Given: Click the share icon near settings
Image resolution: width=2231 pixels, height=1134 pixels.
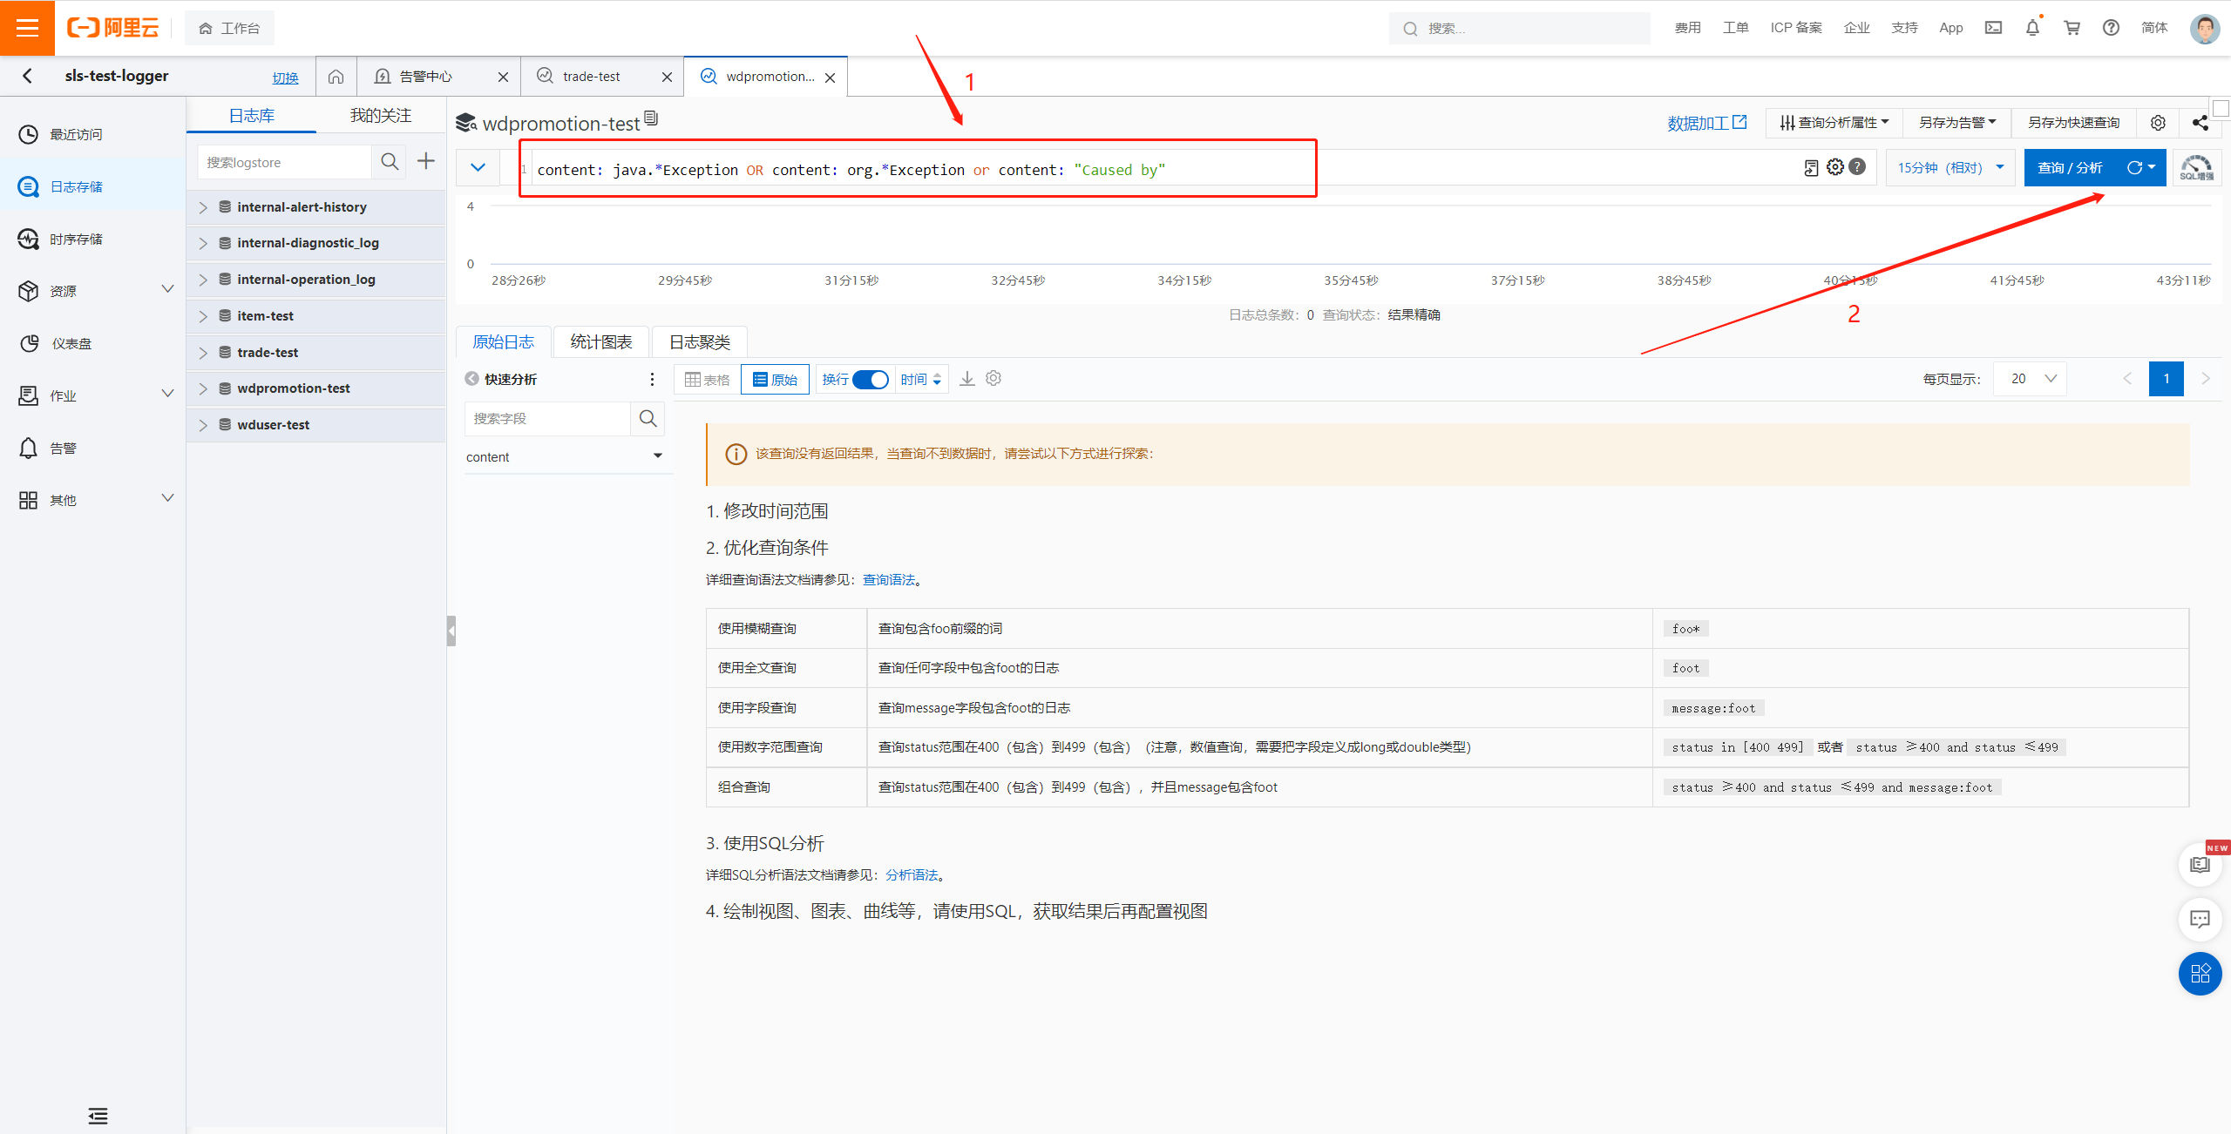Looking at the screenshot, I should [2200, 123].
